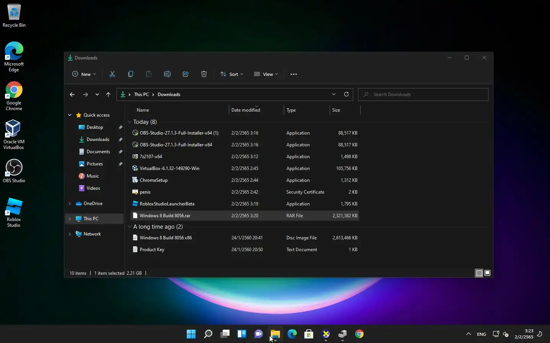Collapse the Today (8) group
550x343 pixels.
[130, 122]
